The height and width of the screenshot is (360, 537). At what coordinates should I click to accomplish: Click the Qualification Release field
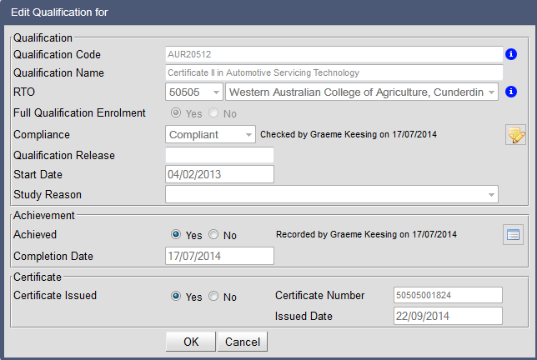[219, 155]
